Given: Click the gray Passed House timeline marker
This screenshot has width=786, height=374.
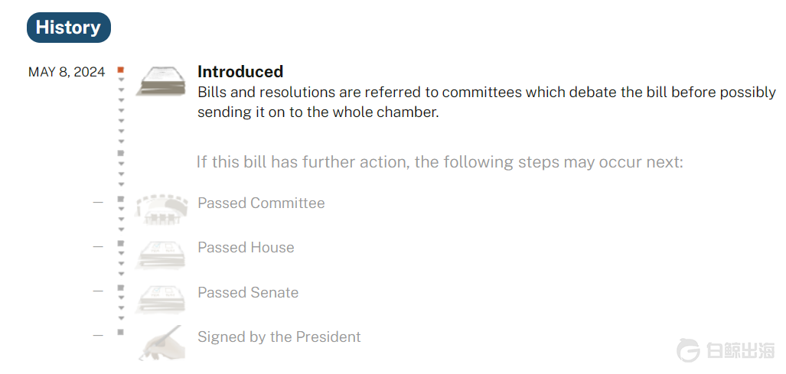Looking at the screenshot, I should 121,243.
